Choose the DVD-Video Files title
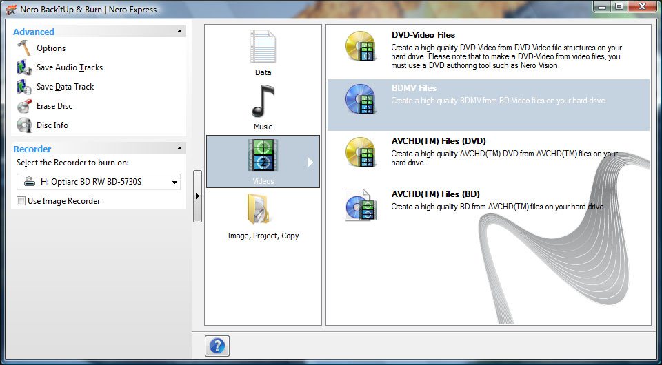662x365 pixels. pyautogui.click(x=423, y=35)
